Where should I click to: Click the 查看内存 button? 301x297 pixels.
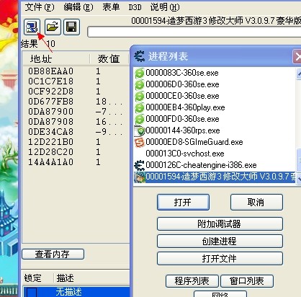[53, 254]
